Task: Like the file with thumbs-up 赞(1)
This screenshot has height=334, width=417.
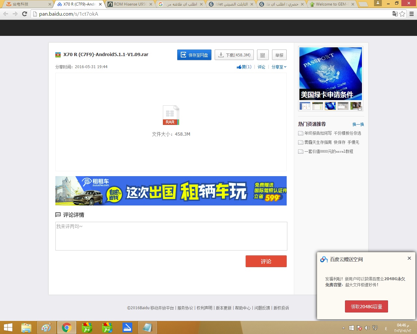Action: click(244, 67)
